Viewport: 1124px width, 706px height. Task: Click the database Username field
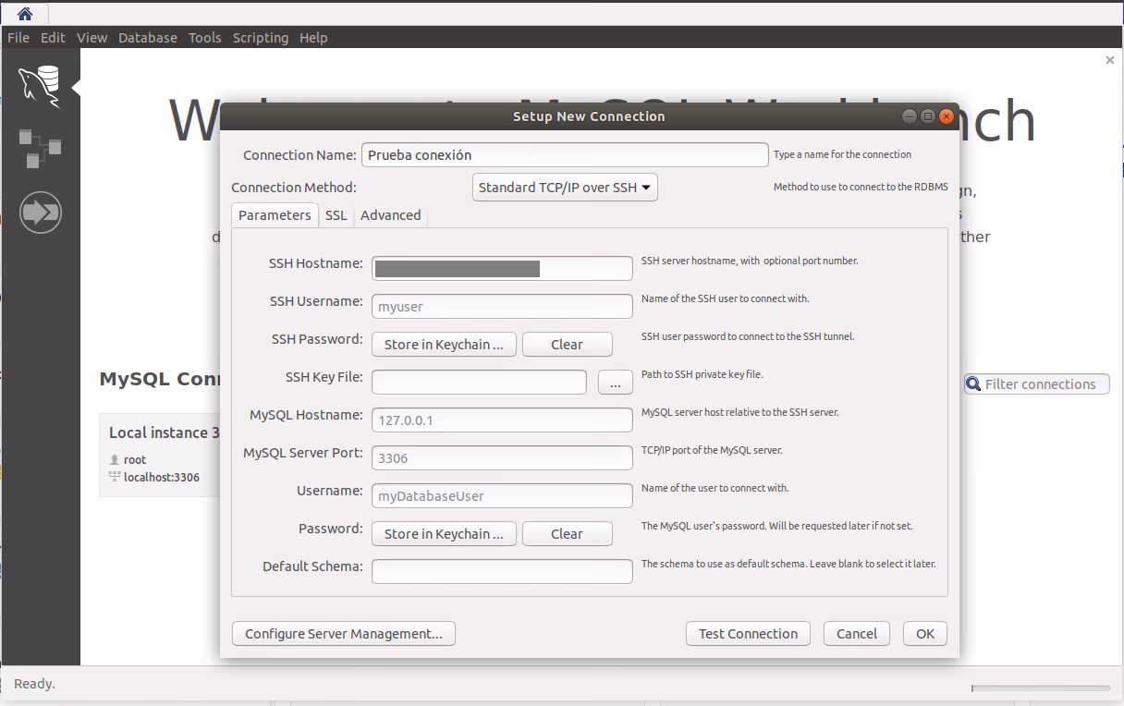[502, 496]
